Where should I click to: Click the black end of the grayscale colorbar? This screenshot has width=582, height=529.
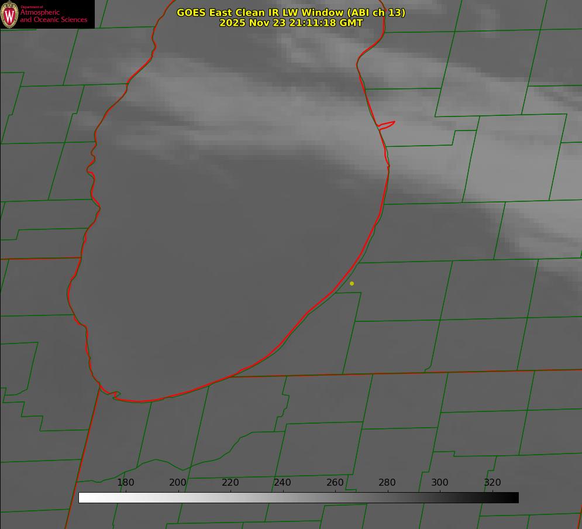514,497
